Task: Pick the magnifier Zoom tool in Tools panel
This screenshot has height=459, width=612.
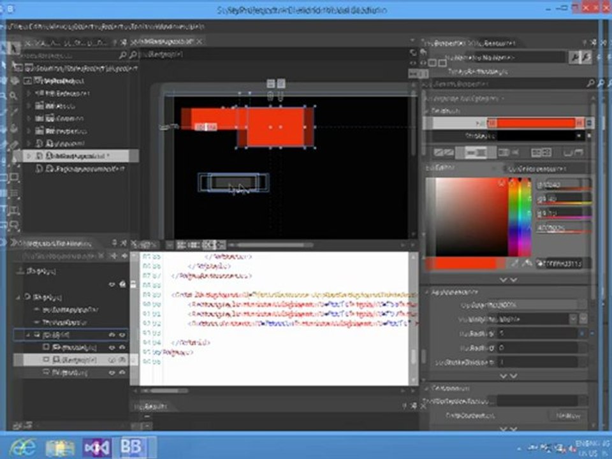Action: [x=13, y=96]
